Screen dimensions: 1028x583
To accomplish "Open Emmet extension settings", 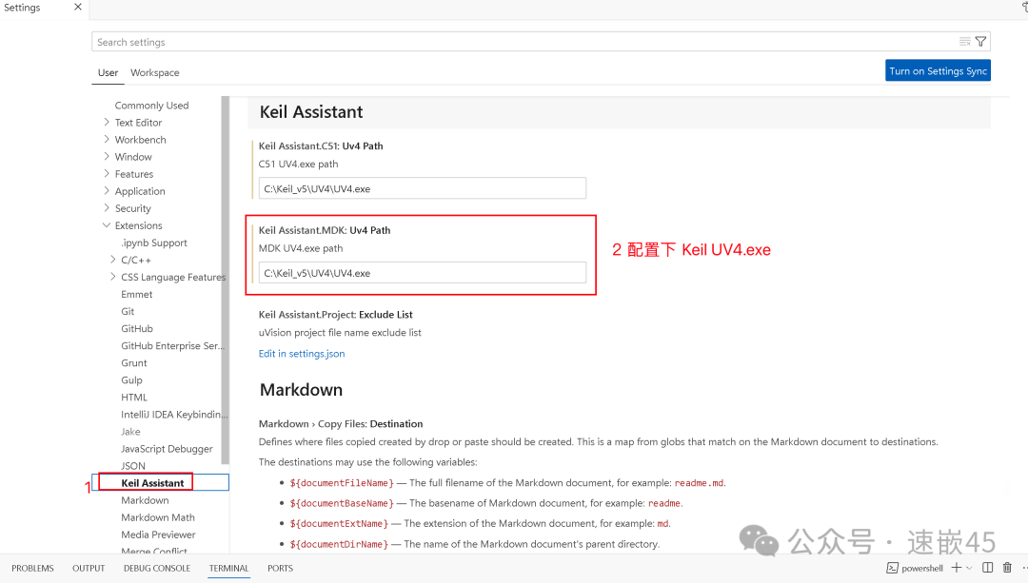I will 136,294.
